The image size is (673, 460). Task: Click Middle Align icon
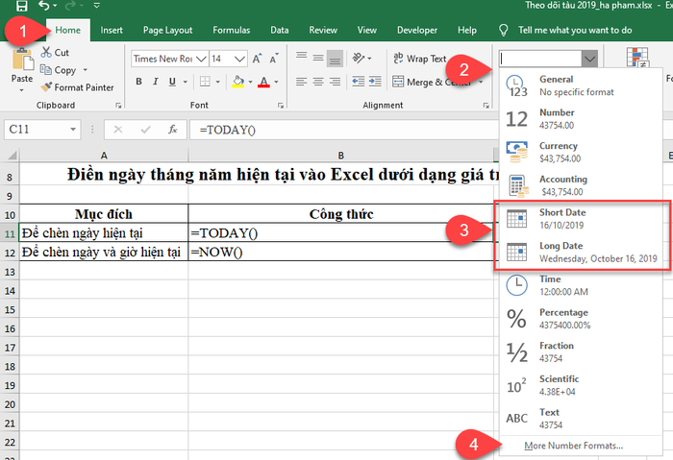(x=318, y=57)
